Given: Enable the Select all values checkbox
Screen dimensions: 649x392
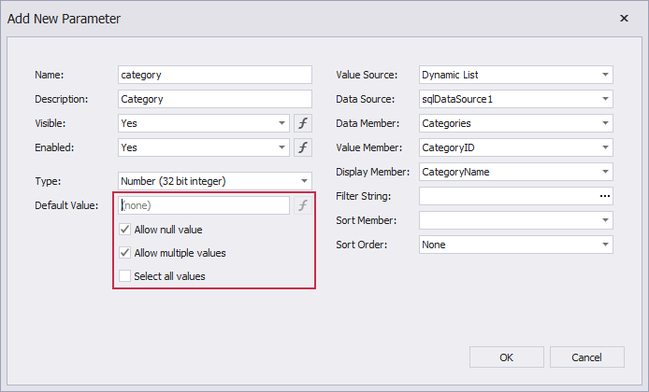Looking at the screenshot, I should 125,276.
